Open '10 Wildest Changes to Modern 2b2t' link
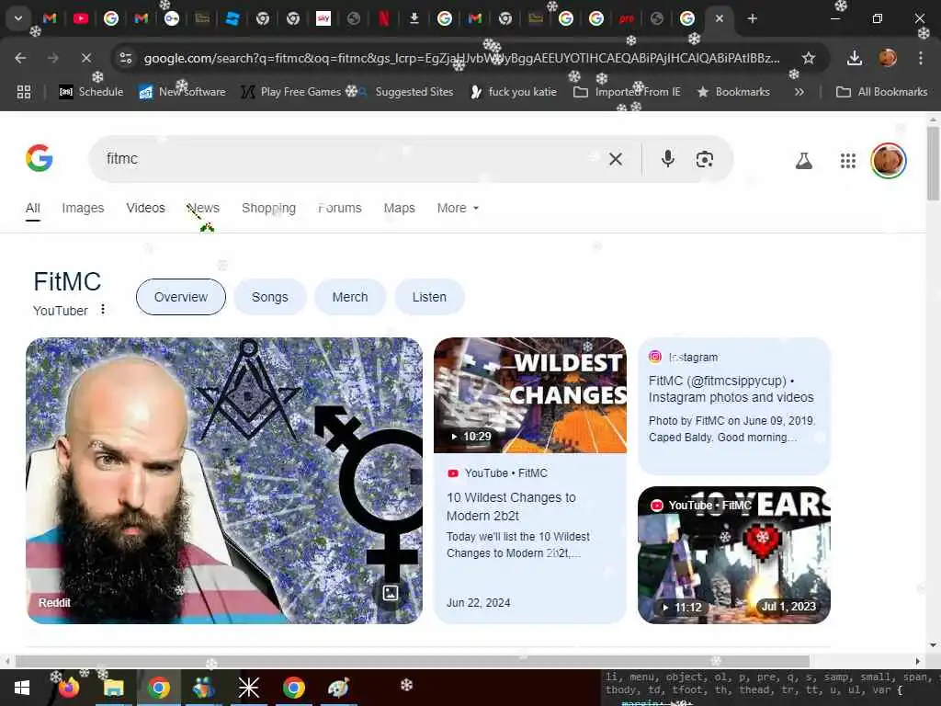The height and width of the screenshot is (706, 941). tap(511, 507)
